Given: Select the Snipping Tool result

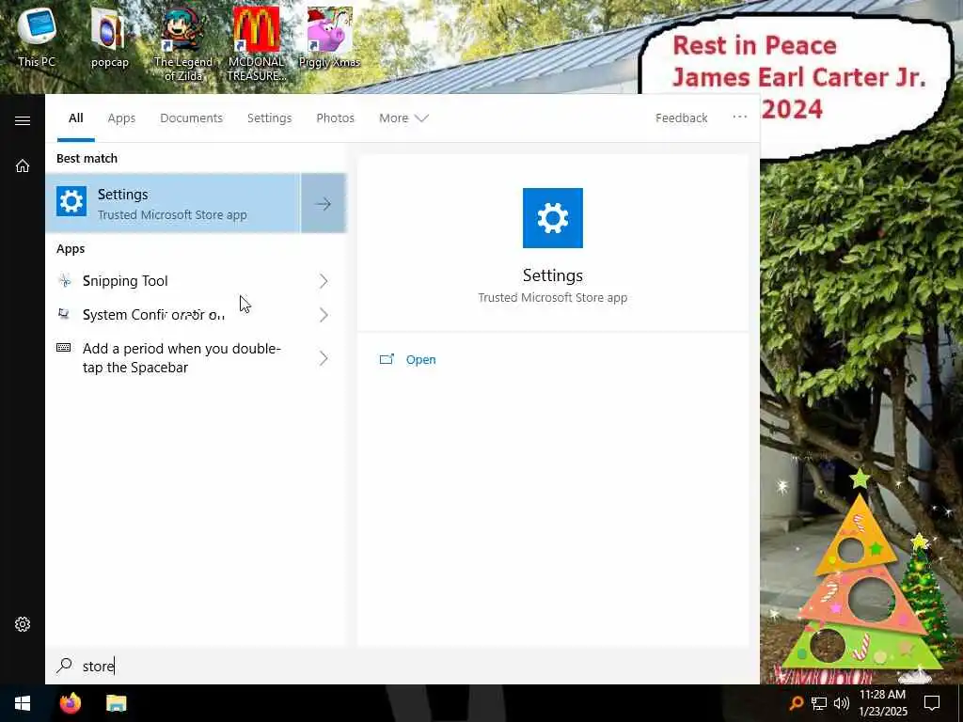Looking at the screenshot, I should point(196,281).
